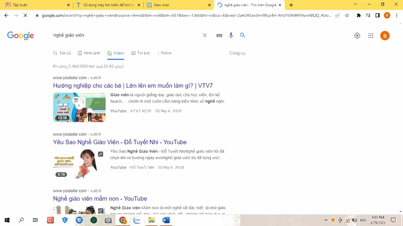Open Hướng nghiệp cho các bé result

133,86
